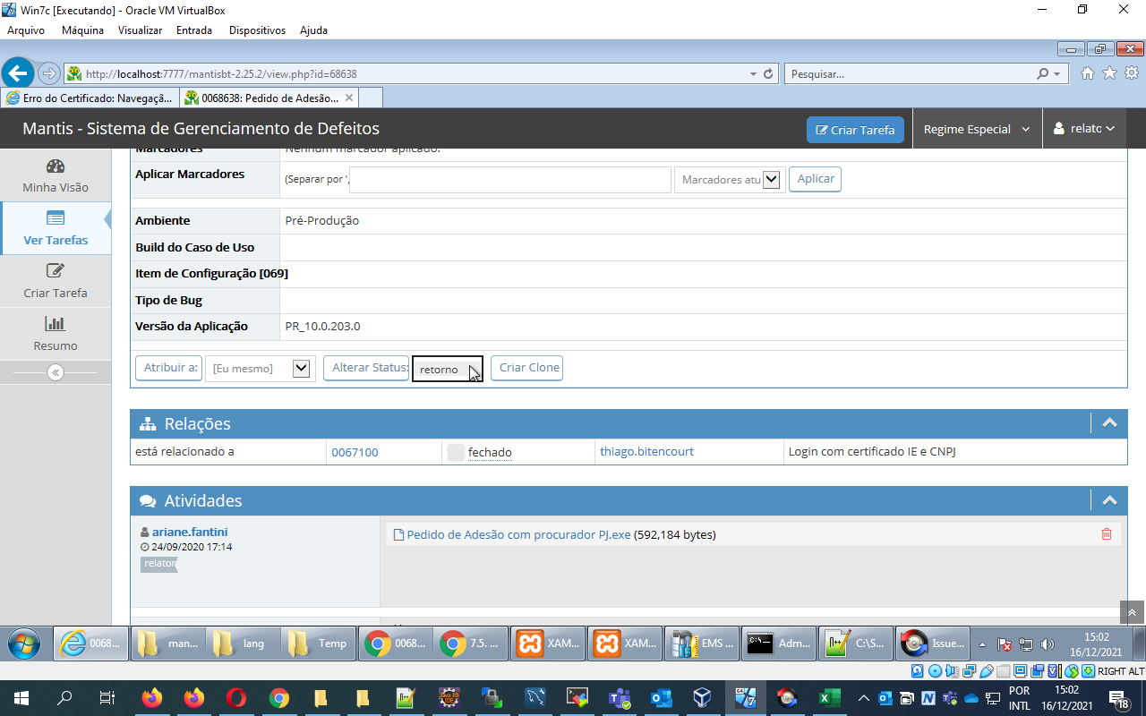Switch to the EMS taskbar item
The image size is (1146, 716).
pos(703,643)
